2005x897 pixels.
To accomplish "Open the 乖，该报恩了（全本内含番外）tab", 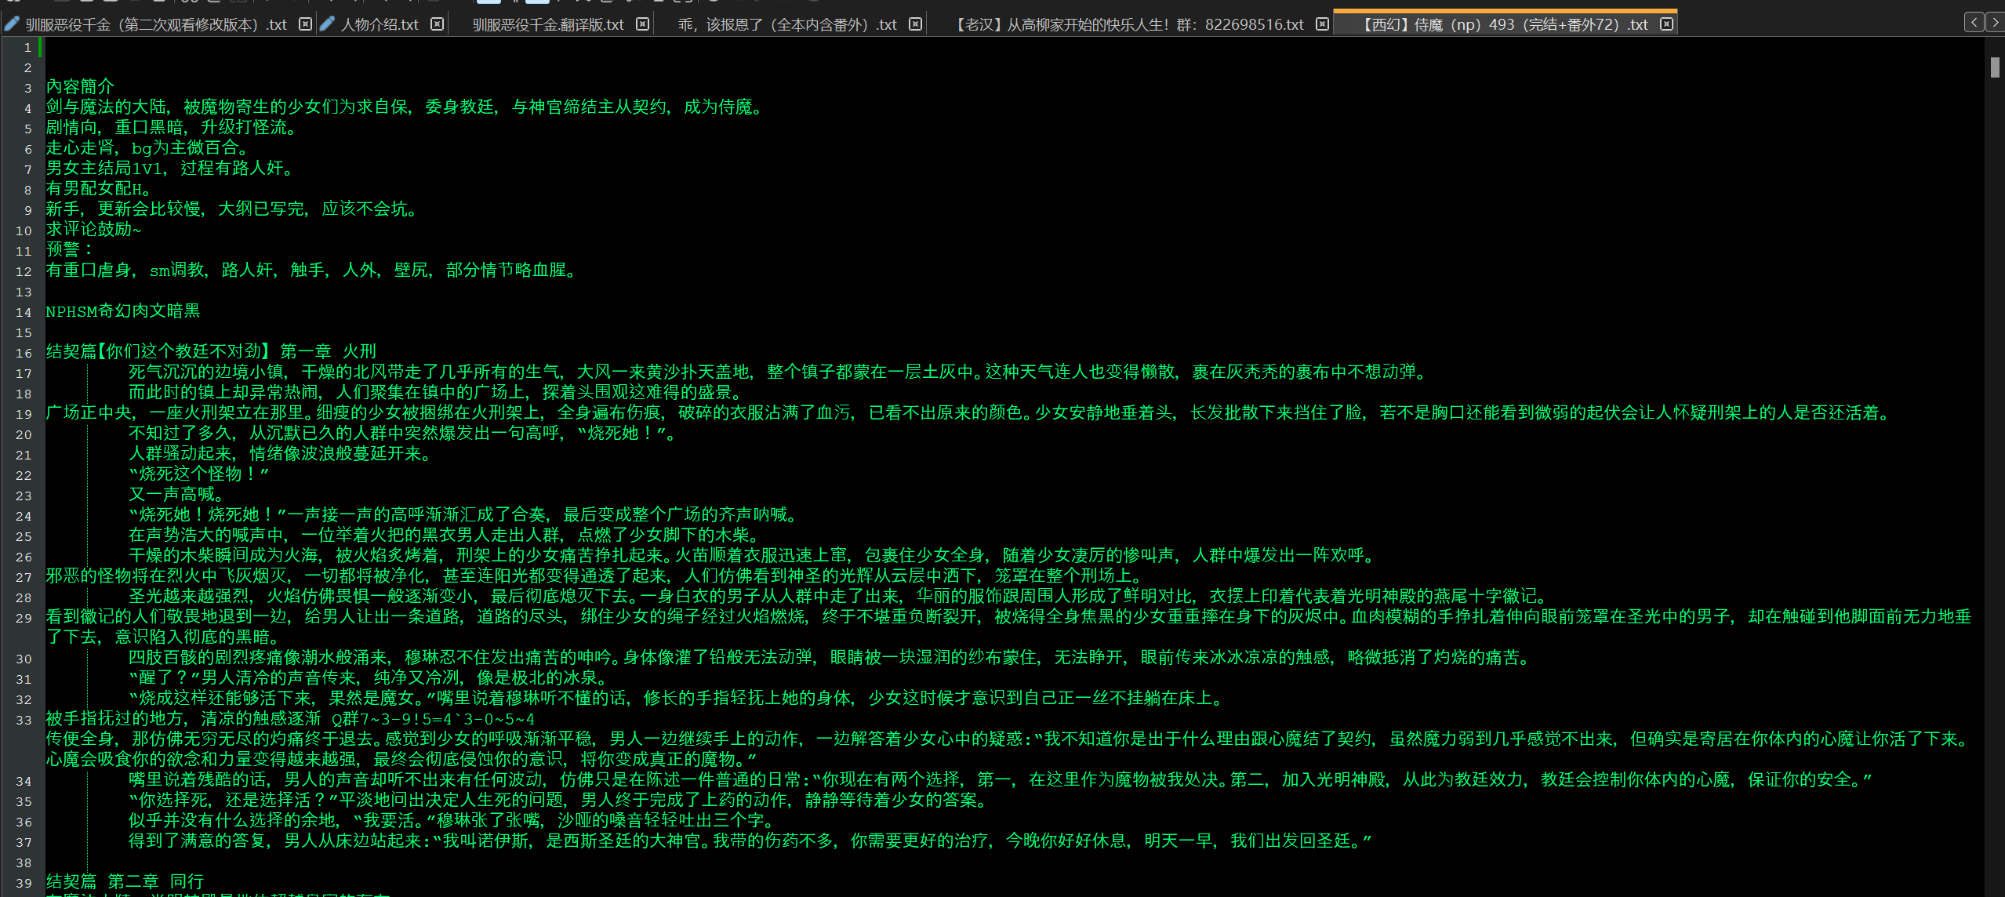I will click(x=786, y=24).
